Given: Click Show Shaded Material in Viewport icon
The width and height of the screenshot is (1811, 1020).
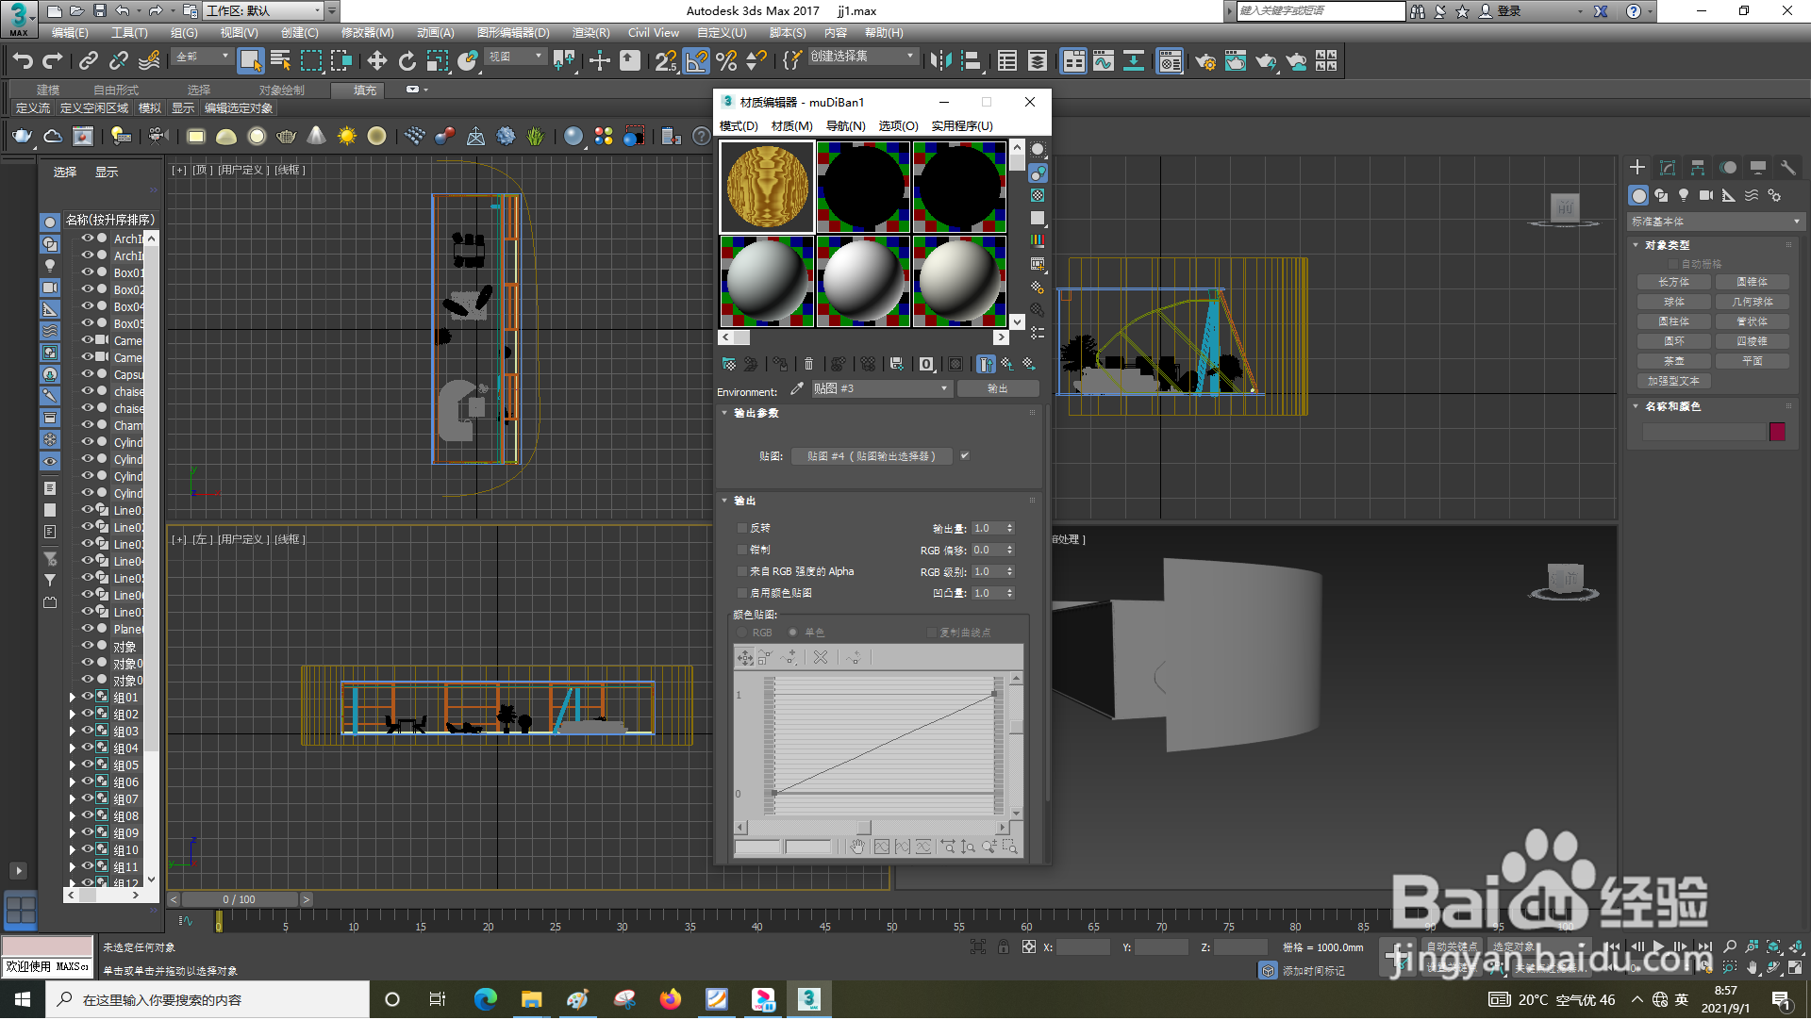Looking at the screenshot, I should pos(955,364).
